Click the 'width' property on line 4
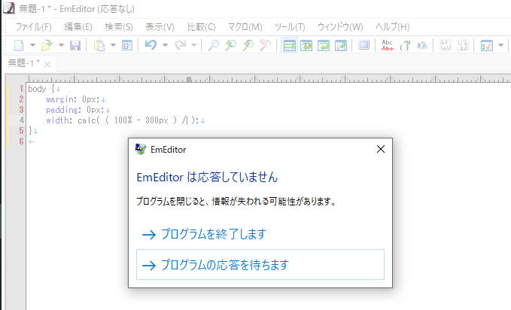This screenshot has height=310, width=511. click(x=57, y=120)
